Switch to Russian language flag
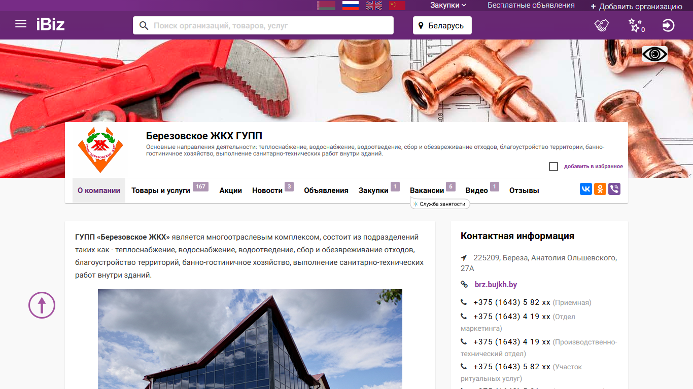 coord(350,6)
